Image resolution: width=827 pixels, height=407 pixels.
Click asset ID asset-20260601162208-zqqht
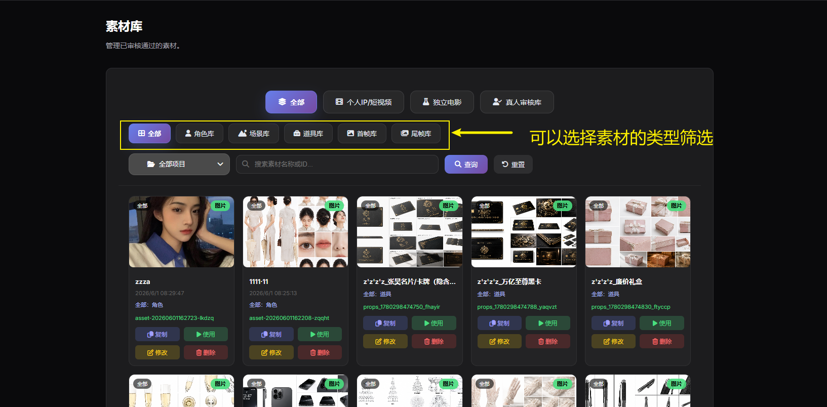pyautogui.click(x=289, y=318)
